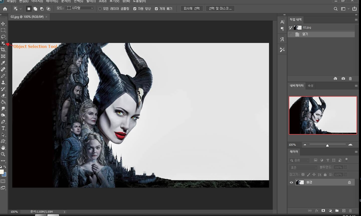The width and height of the screenshot is (361, 216).
Task: Select the Pen tool
Action: click(3, 122)
